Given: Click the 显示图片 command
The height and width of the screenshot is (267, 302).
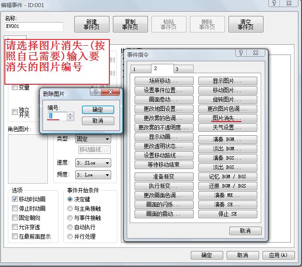Looking at the screenshot, I should click(x=228, y=81).
